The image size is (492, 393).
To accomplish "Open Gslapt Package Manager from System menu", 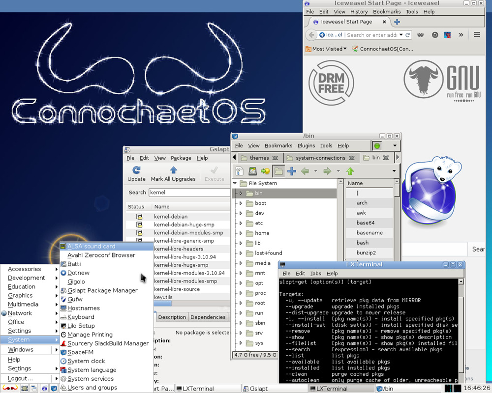I will [102, 290].
